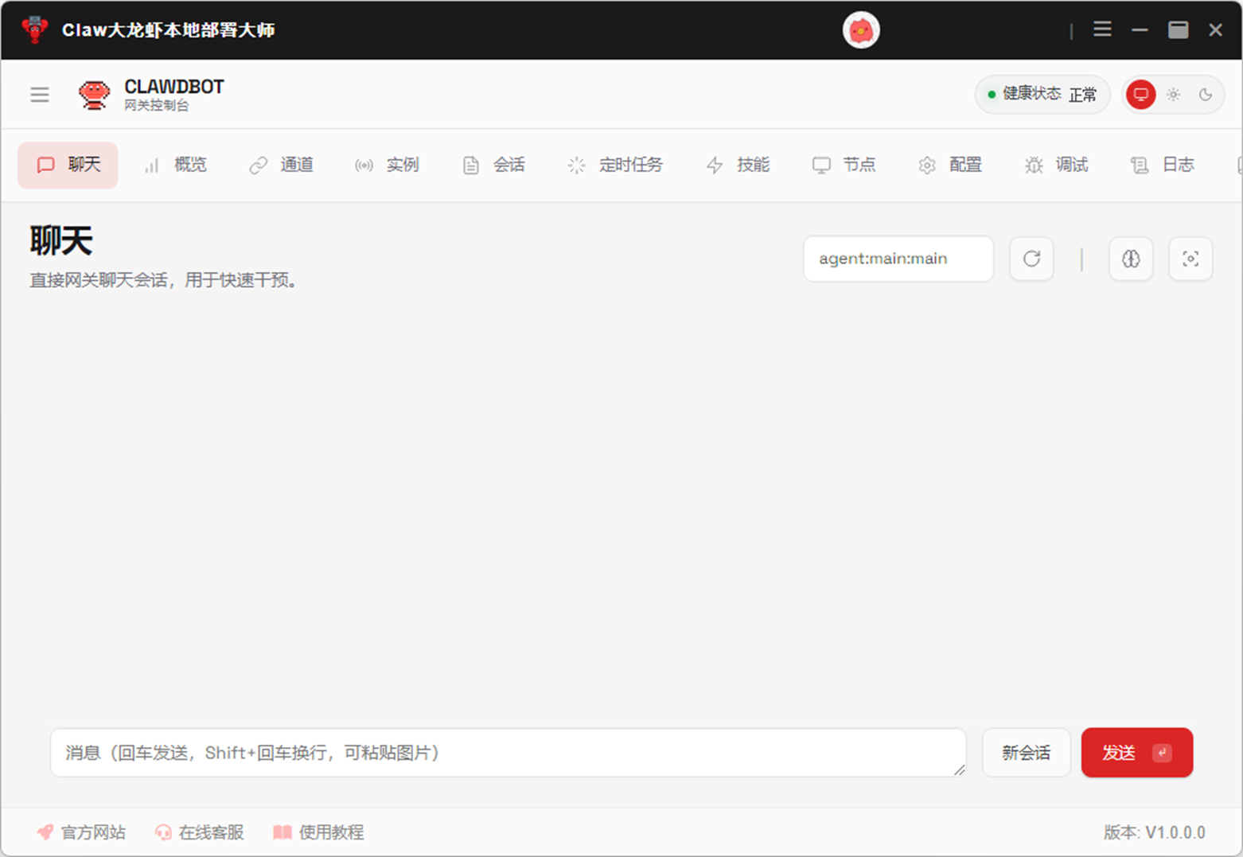Click the agent:main:main session field
The width and height of the screenshot is (1243, 857).
point(898,259)
